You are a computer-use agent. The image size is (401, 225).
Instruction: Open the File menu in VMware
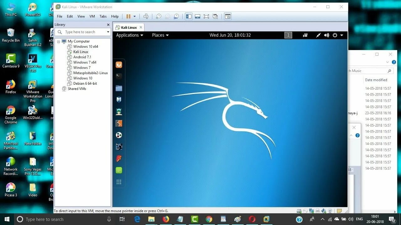[60, 16]
